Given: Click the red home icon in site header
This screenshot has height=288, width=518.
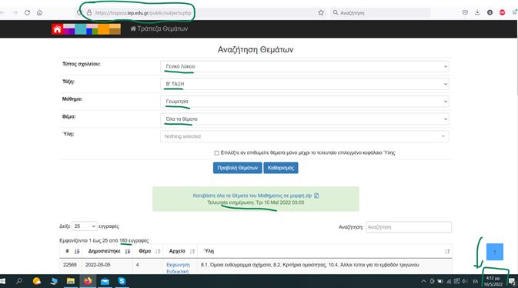Looking at the screenshot, I should point(57,29).
